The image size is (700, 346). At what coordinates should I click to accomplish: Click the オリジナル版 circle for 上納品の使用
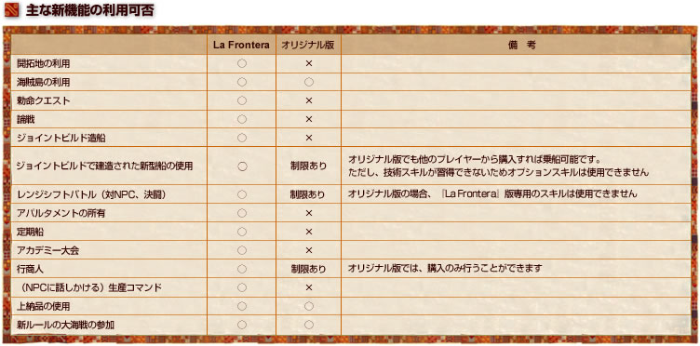[x=308, y=306]
